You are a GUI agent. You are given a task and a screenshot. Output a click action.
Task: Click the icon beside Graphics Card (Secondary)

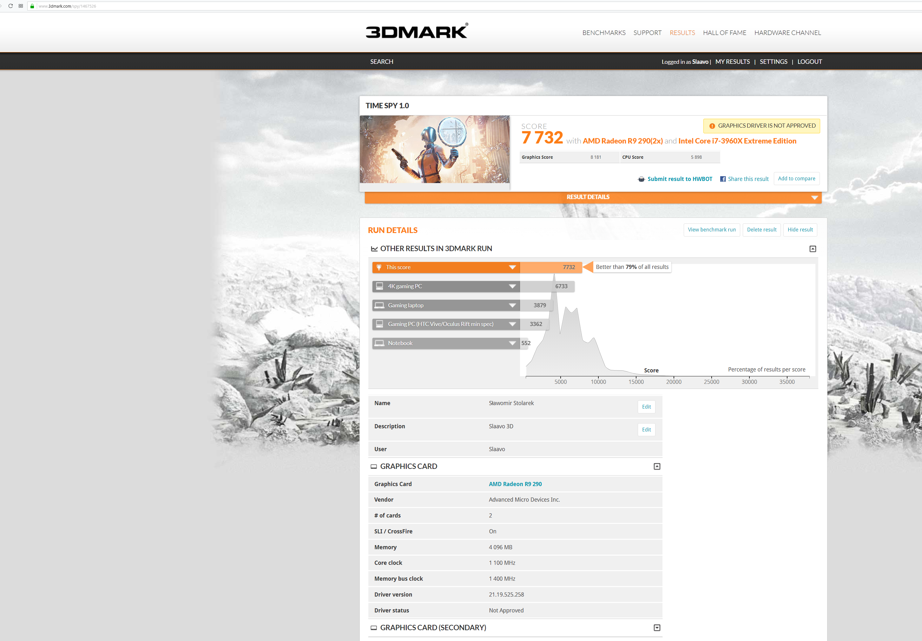tap(374, 628)
